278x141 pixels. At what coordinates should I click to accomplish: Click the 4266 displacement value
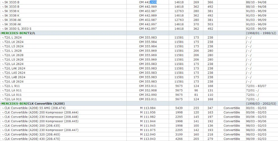click(179, 139)
